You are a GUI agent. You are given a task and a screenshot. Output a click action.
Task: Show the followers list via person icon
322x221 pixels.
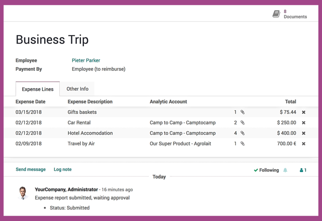[x=302, y=170]
